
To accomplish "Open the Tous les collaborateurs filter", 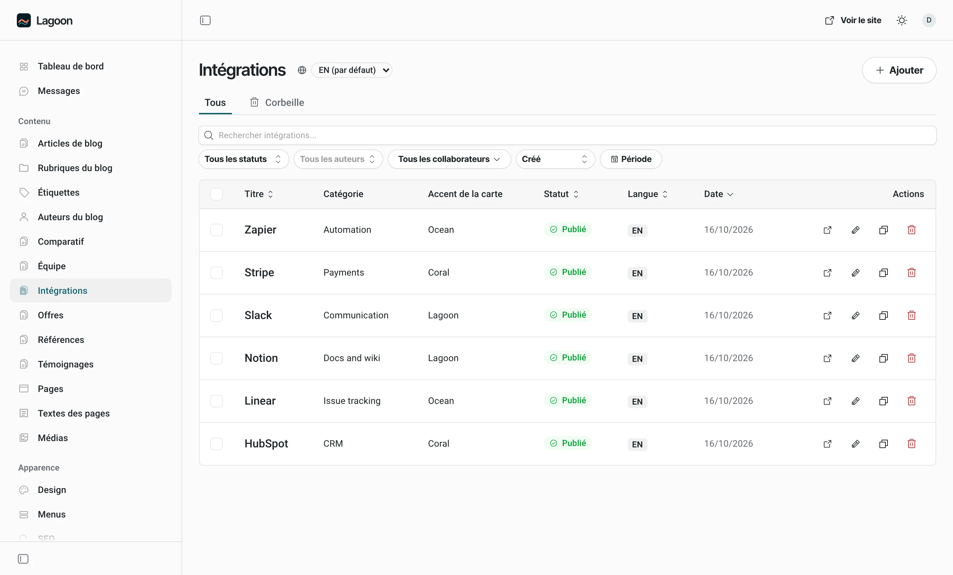I will click(x=449, y=159).
